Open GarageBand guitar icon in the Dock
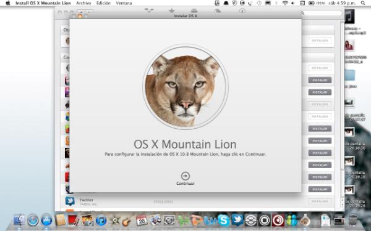Viewport: 371px width, 231px height. [127, 221]
